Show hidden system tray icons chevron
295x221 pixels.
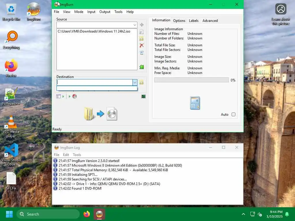point(243,214)
